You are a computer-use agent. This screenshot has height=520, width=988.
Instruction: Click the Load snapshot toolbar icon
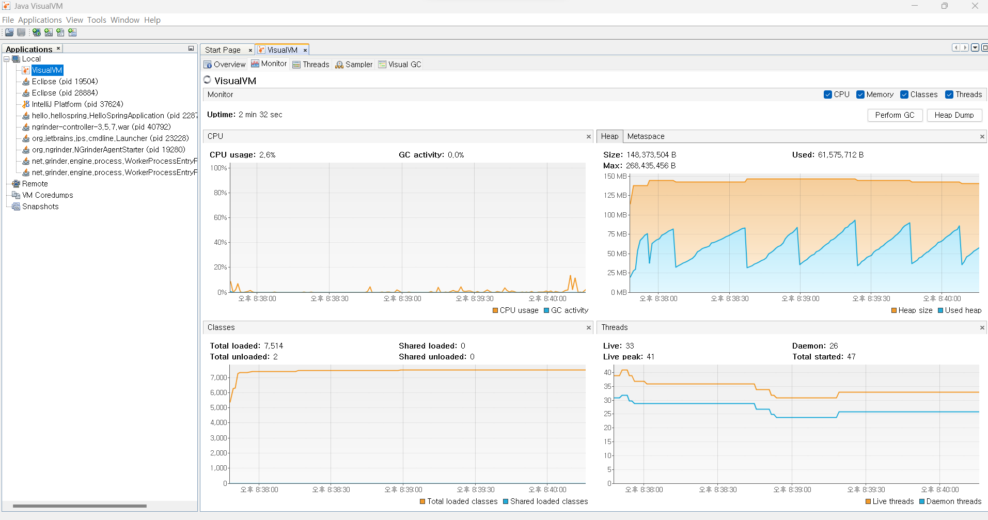pyautogui.click(x=9, y=33)
